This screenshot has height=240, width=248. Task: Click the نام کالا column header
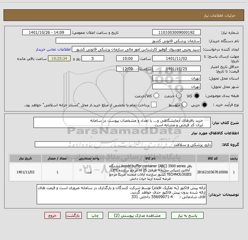150,158
